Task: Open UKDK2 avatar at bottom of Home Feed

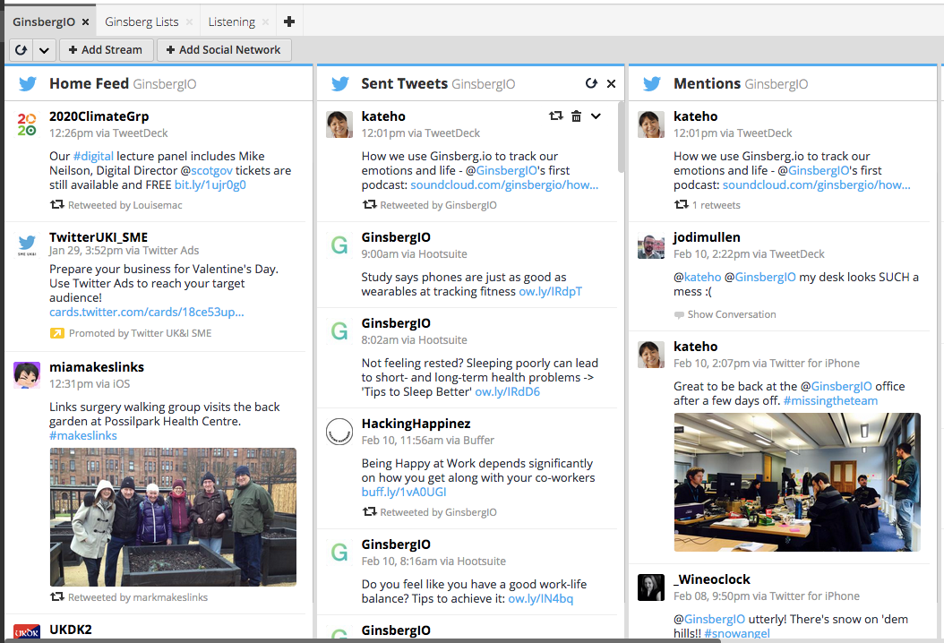Action: (x=27, y=632)
